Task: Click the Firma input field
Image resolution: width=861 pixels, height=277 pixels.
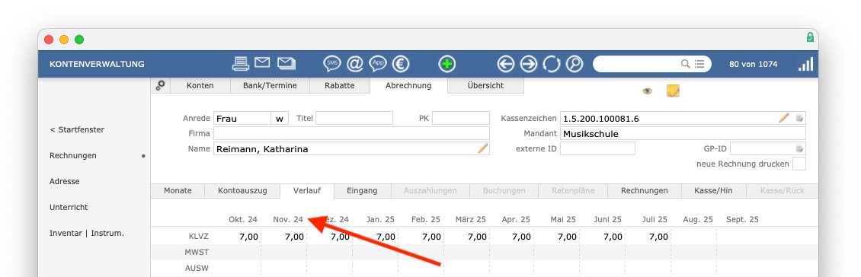Action: (351, 133)
